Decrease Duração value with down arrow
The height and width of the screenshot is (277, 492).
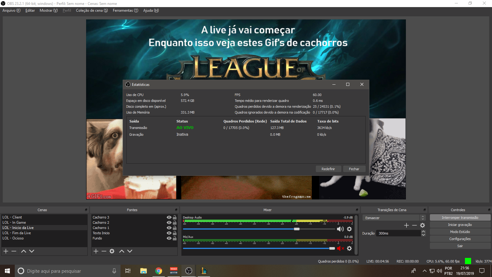[x=423, y=235]
